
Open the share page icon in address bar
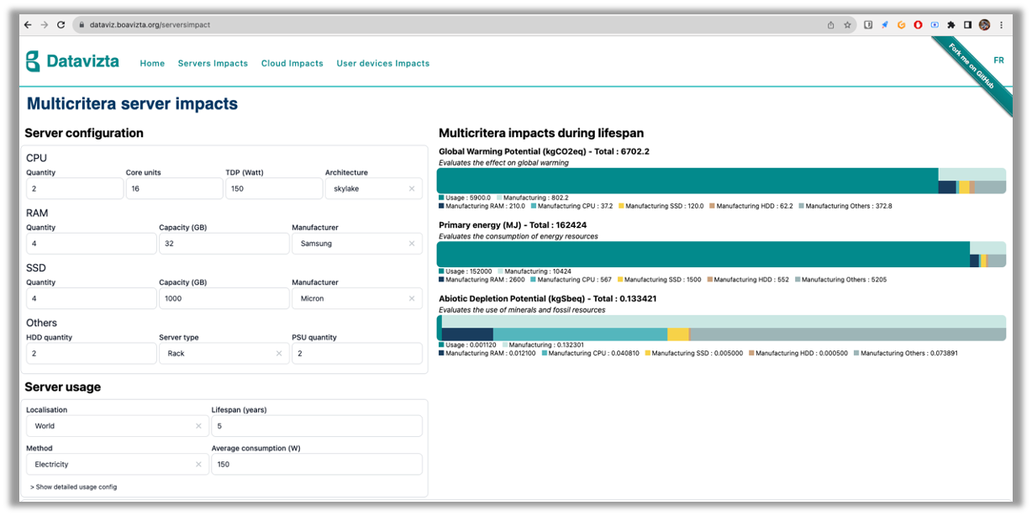pos(830,25)
